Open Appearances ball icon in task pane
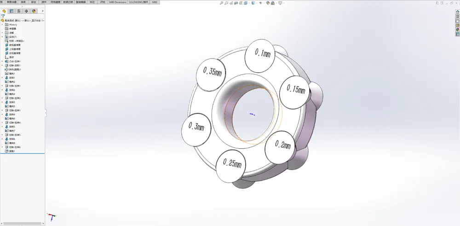The image size is (460, 226). [457, 29]
